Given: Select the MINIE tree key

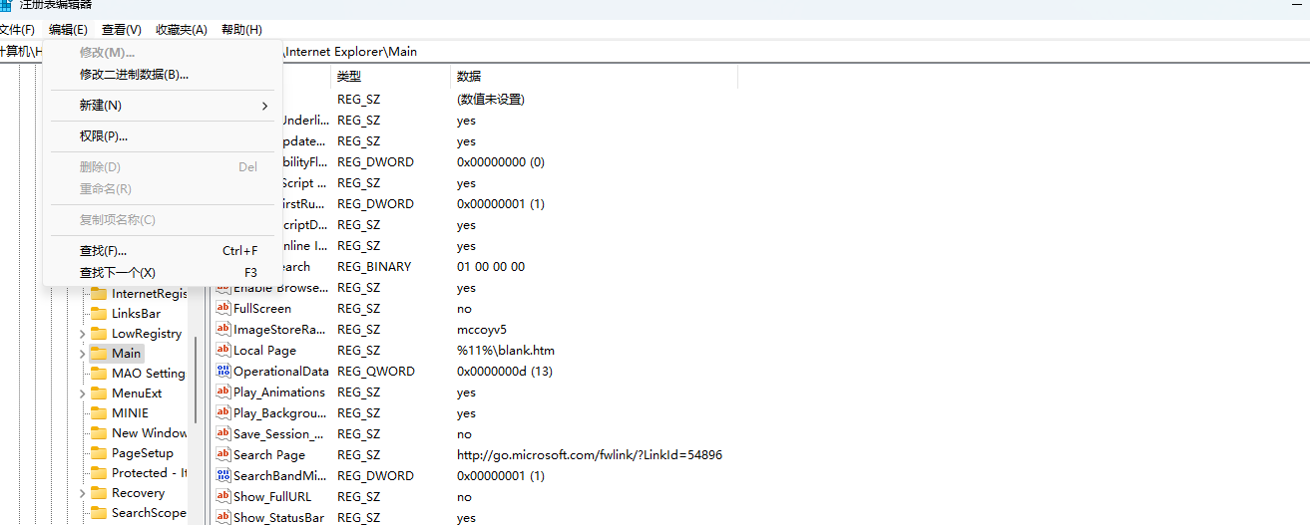Looking at the screenshot, I should (x=130, y=413).
